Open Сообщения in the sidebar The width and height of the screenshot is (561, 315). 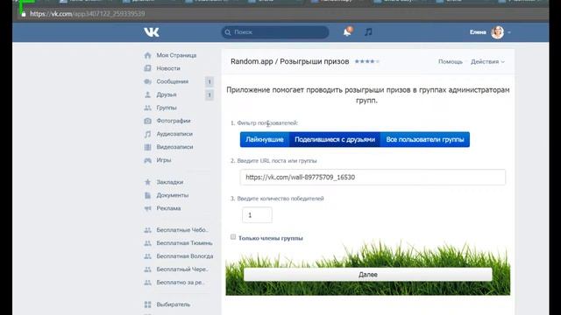coord(172,81)
